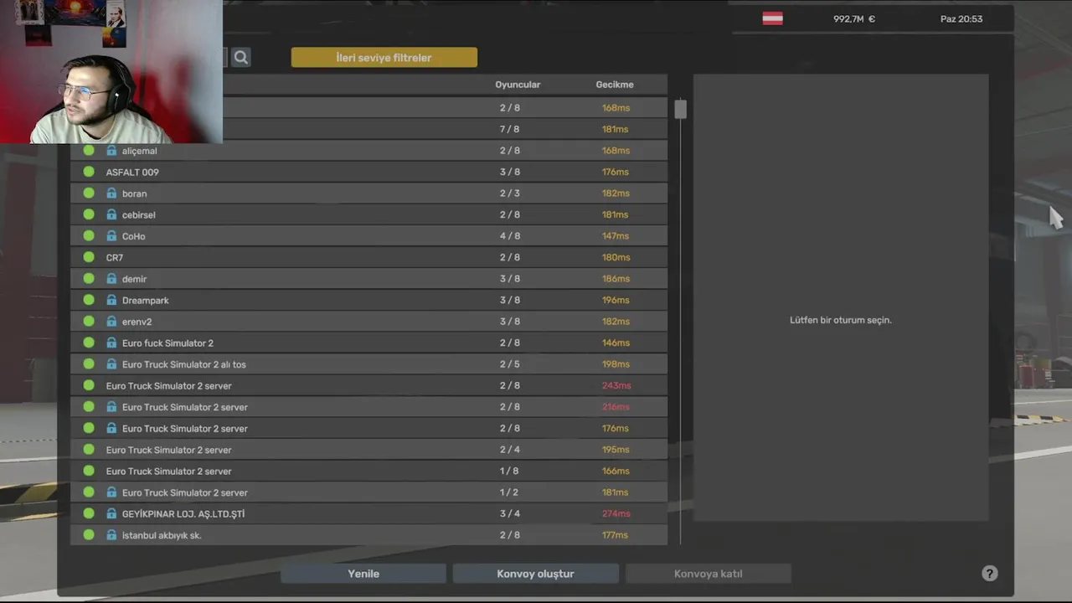1072x603 pixels.
Task: Sort by Oyuncular column header
Action: (x=518, y=85)
